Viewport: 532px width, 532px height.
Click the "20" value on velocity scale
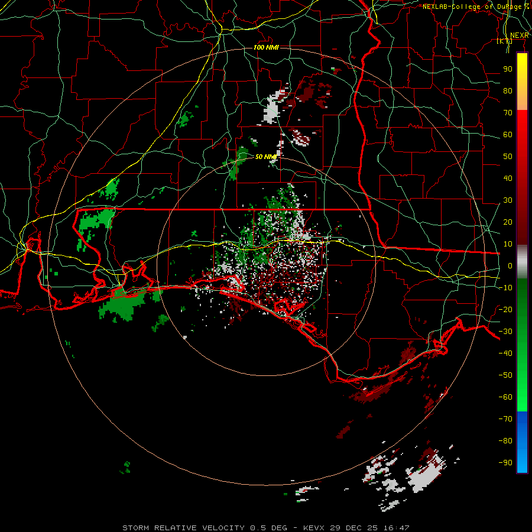pyautogui.click(x=508, y=222)
